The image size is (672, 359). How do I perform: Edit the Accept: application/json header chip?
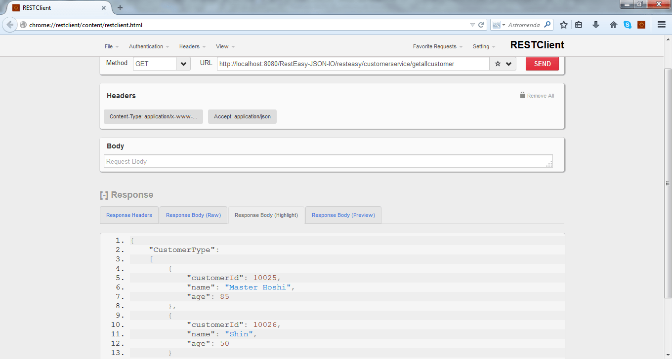coord(242,116)
